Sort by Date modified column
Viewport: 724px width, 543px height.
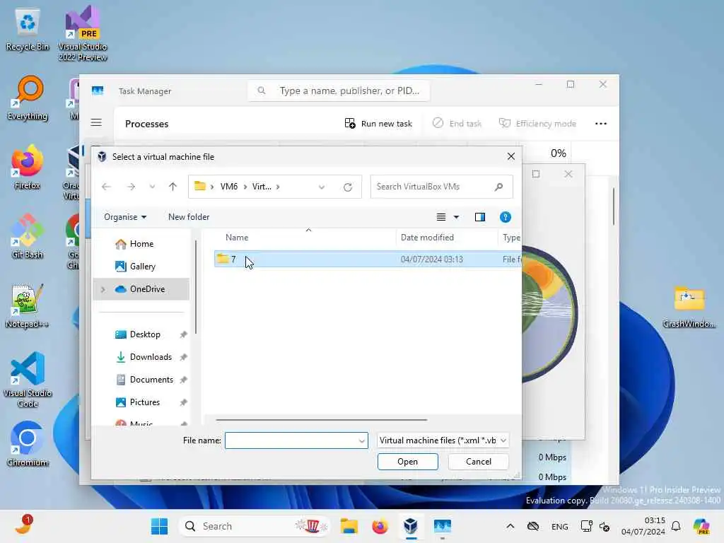[x=427, y=238]
